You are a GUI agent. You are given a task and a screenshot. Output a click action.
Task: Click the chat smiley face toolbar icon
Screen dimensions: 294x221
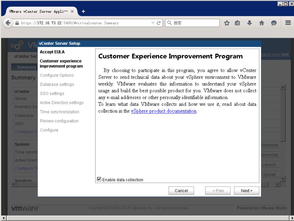tap(274, 23)
